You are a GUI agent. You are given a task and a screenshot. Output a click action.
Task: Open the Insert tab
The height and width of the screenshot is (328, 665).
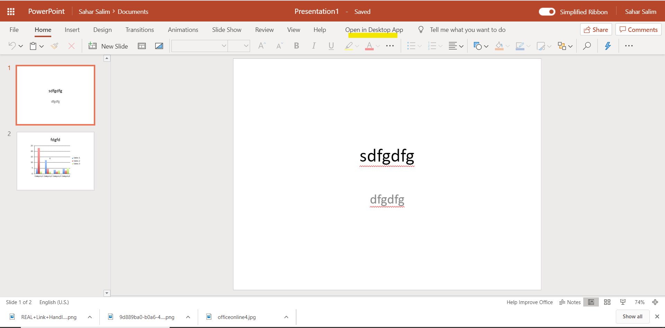pos(72,30)
